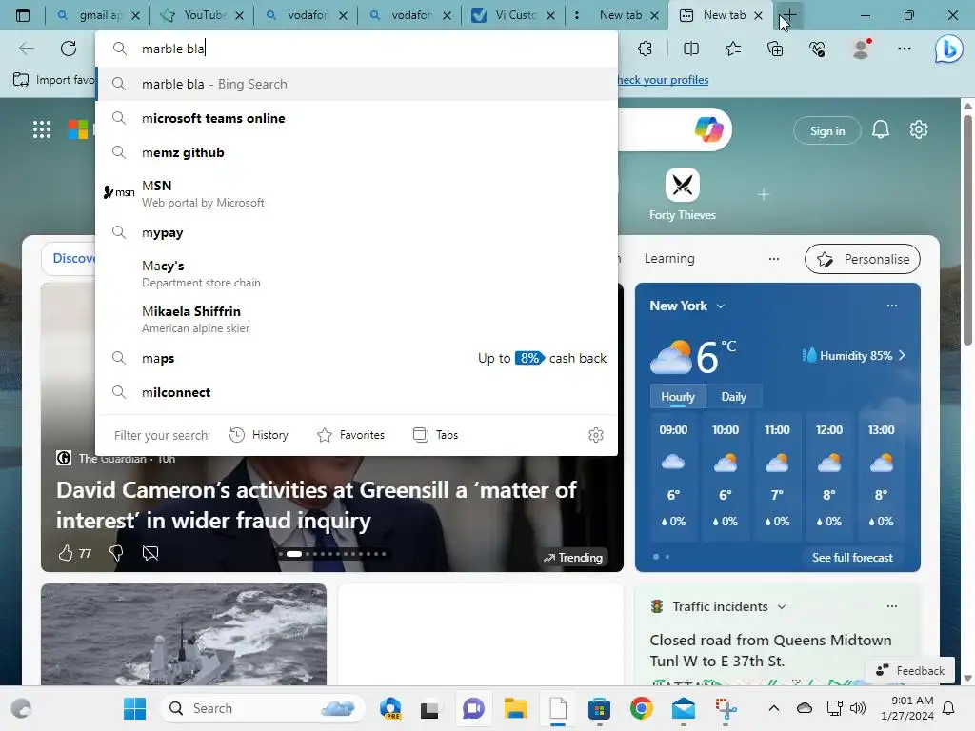Switch to the YouTube browser tab
Viewport: 975px width, 731px height.
202,15
